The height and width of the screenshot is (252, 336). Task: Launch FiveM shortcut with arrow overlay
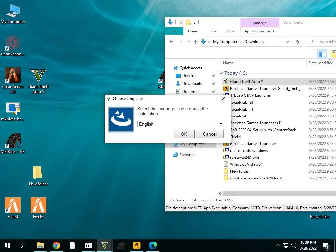[13, 208]
